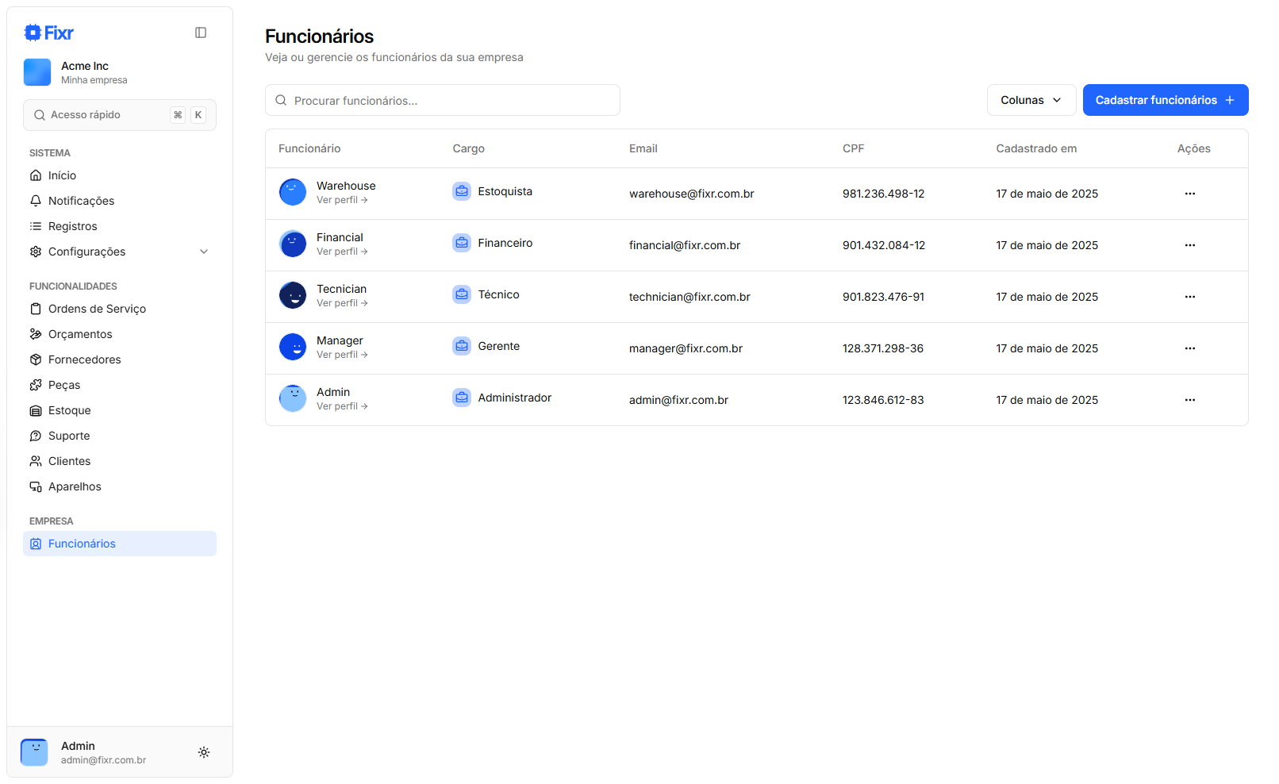Click the briefcase icon beside Gerente
The image size is (1279, 784).
(462, 346)
